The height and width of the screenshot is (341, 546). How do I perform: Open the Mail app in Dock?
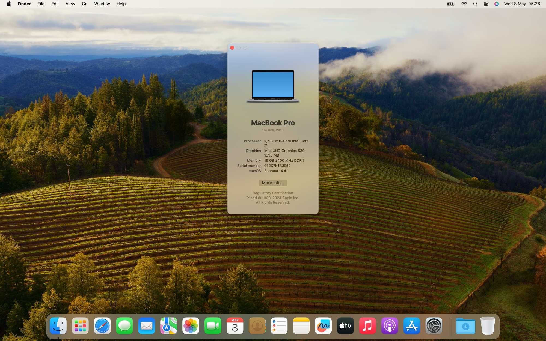coord(147,326)
